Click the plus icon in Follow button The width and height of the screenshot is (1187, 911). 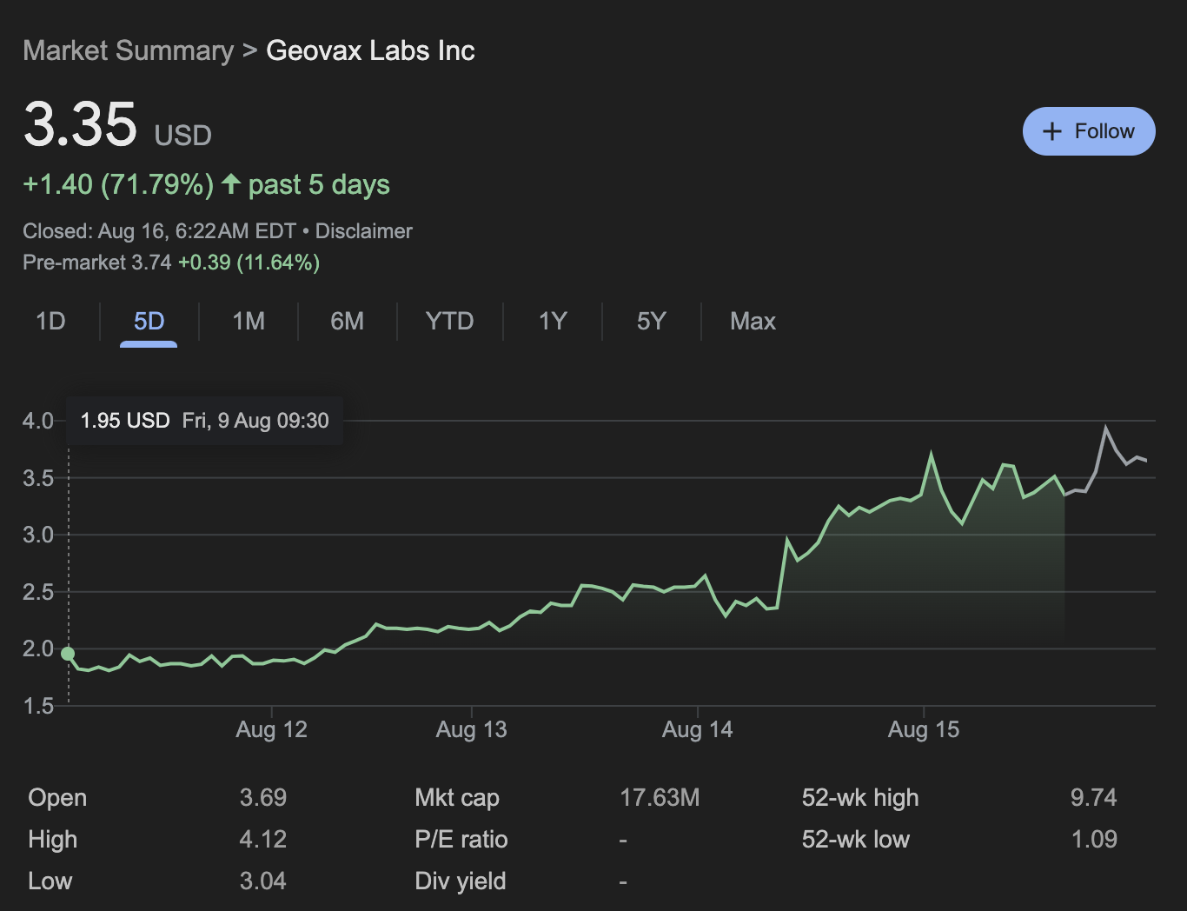pyautogui.click(x=1052, y=131)
